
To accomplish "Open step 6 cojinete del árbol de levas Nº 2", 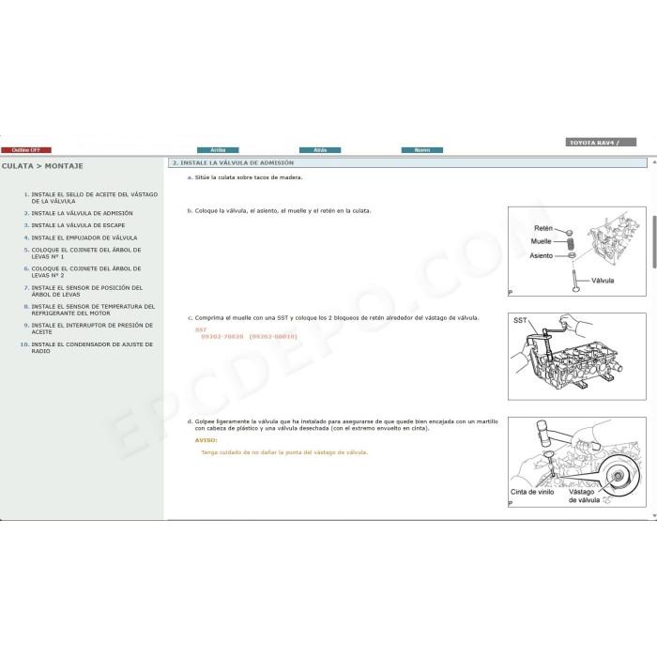I will click(86, 272).
